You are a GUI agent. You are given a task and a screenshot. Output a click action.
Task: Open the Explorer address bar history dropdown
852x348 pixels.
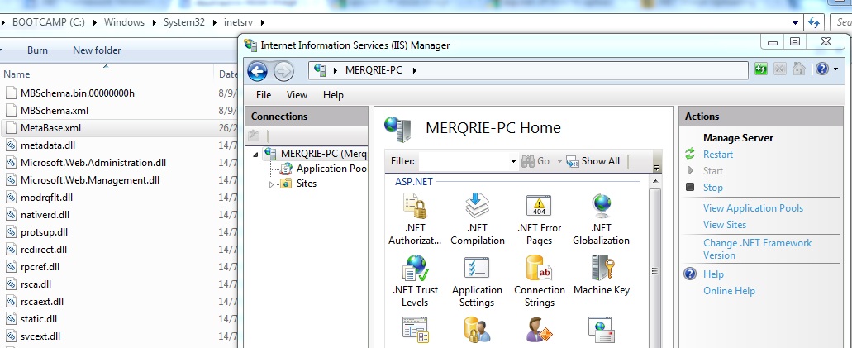[x=796, y=23]
